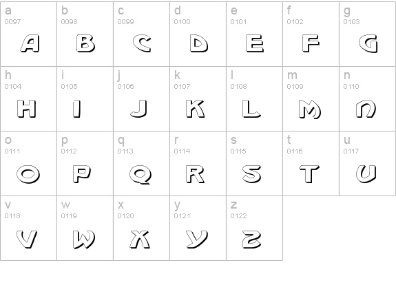Screen dimensions: 396x285
Task: Choose the M glyph labeled 0109
Action: [x=310, y=109]
